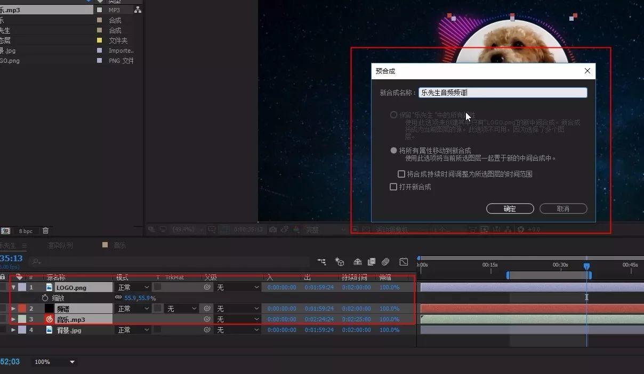
Task: Click the project flowchart icon beside MP3
Action: [x=138, y=10]
